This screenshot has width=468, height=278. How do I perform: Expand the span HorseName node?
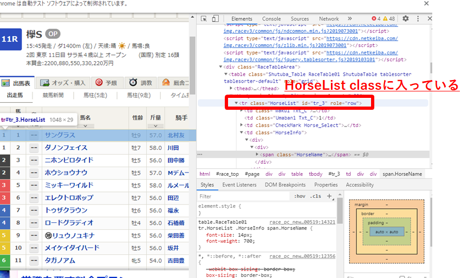click(257, 154)
